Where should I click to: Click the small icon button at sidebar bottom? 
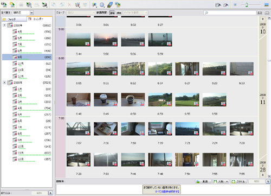[50, 193]
